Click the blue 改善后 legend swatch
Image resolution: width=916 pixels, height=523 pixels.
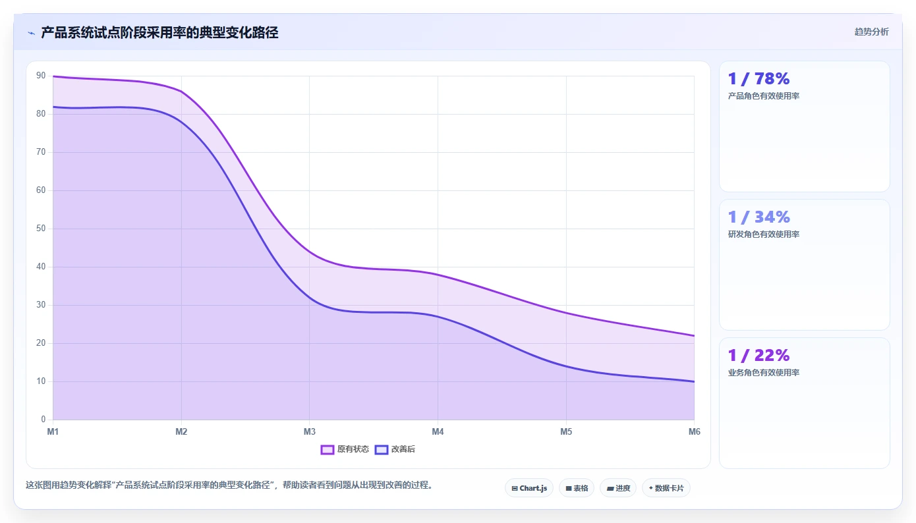[382, 449]
